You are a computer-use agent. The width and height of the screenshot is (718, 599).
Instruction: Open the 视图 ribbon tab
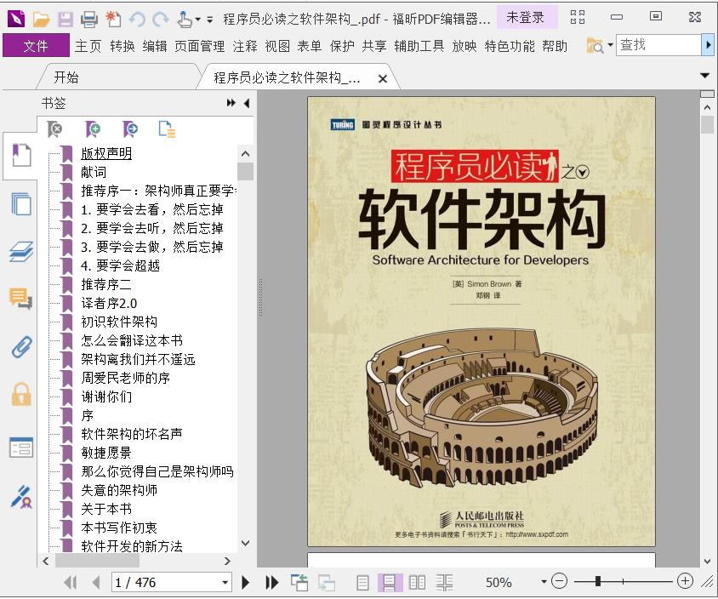coord(277,46)
